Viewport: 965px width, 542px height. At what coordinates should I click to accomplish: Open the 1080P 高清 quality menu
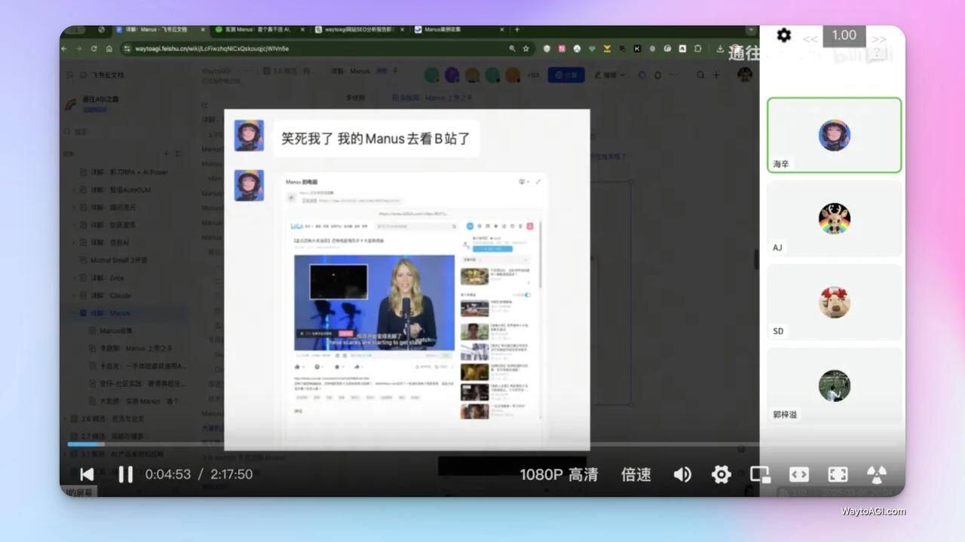(559, 474)
